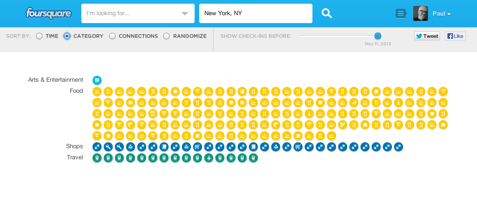This screenshot has height=211, width=477.
Task: Open the notifications list icon
Action: click(401, 13)
